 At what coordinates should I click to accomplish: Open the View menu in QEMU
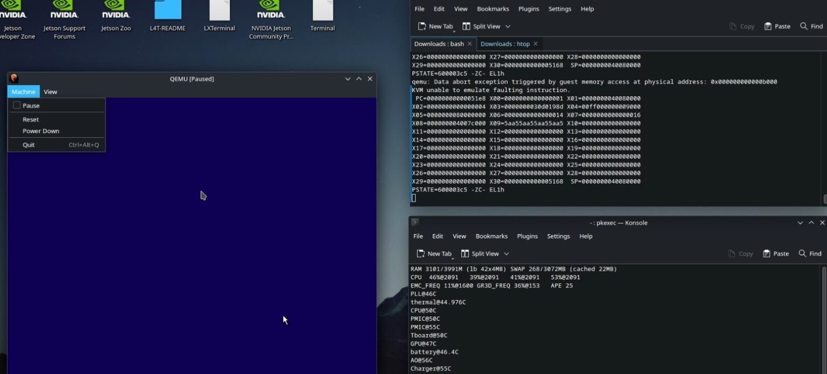pyautogui.click(x=50, y=91)
